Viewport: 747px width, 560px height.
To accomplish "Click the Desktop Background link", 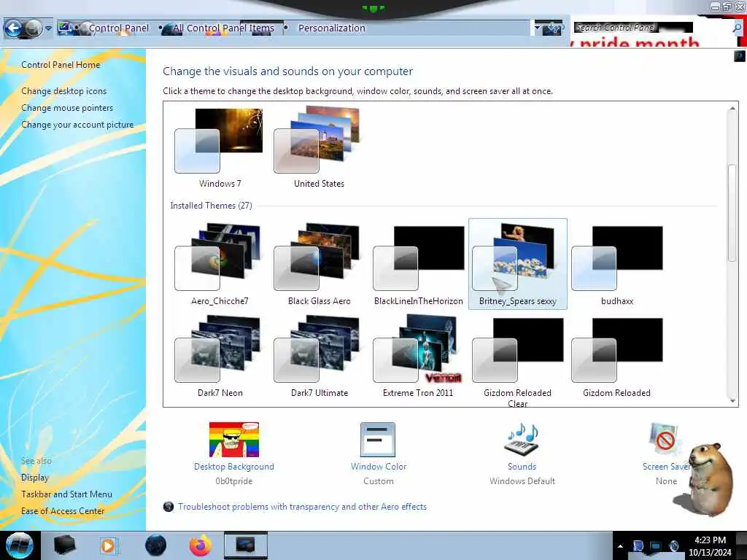I will 234,467.
